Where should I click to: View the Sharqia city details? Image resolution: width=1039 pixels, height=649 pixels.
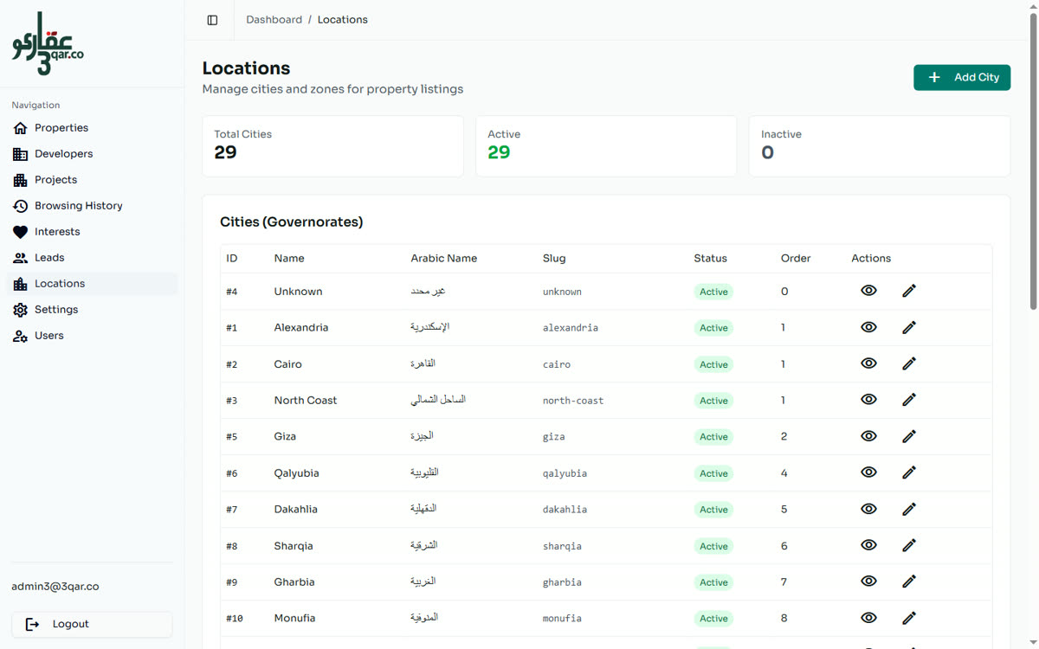[868, 545]
